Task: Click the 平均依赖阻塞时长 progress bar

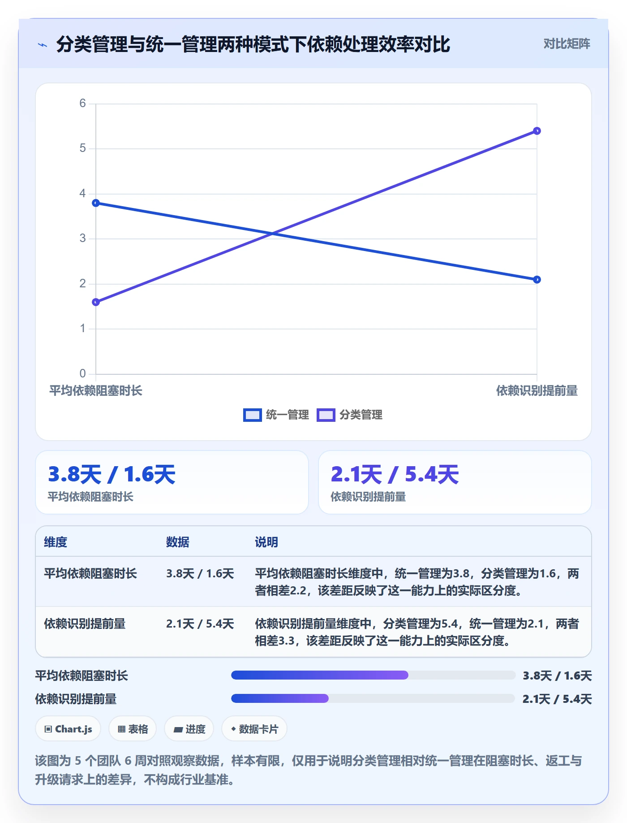Action: point(373,675)
